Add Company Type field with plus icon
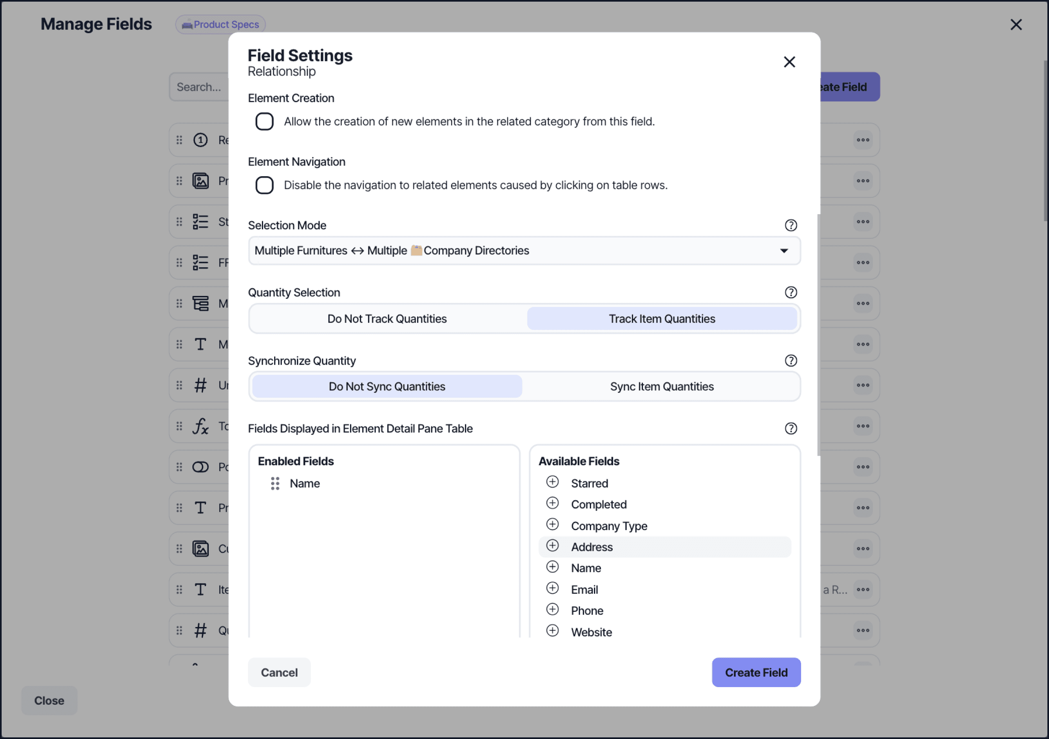The width and height of the screenshot is (1049, 739). click(x=552, y=524)
